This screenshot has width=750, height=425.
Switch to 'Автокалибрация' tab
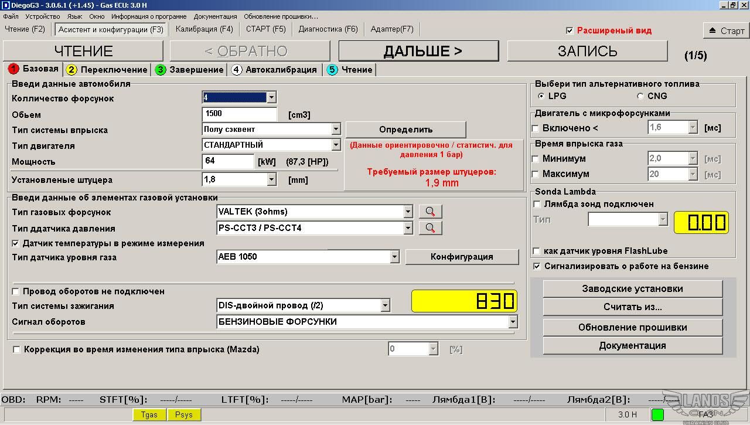(274, 70)
